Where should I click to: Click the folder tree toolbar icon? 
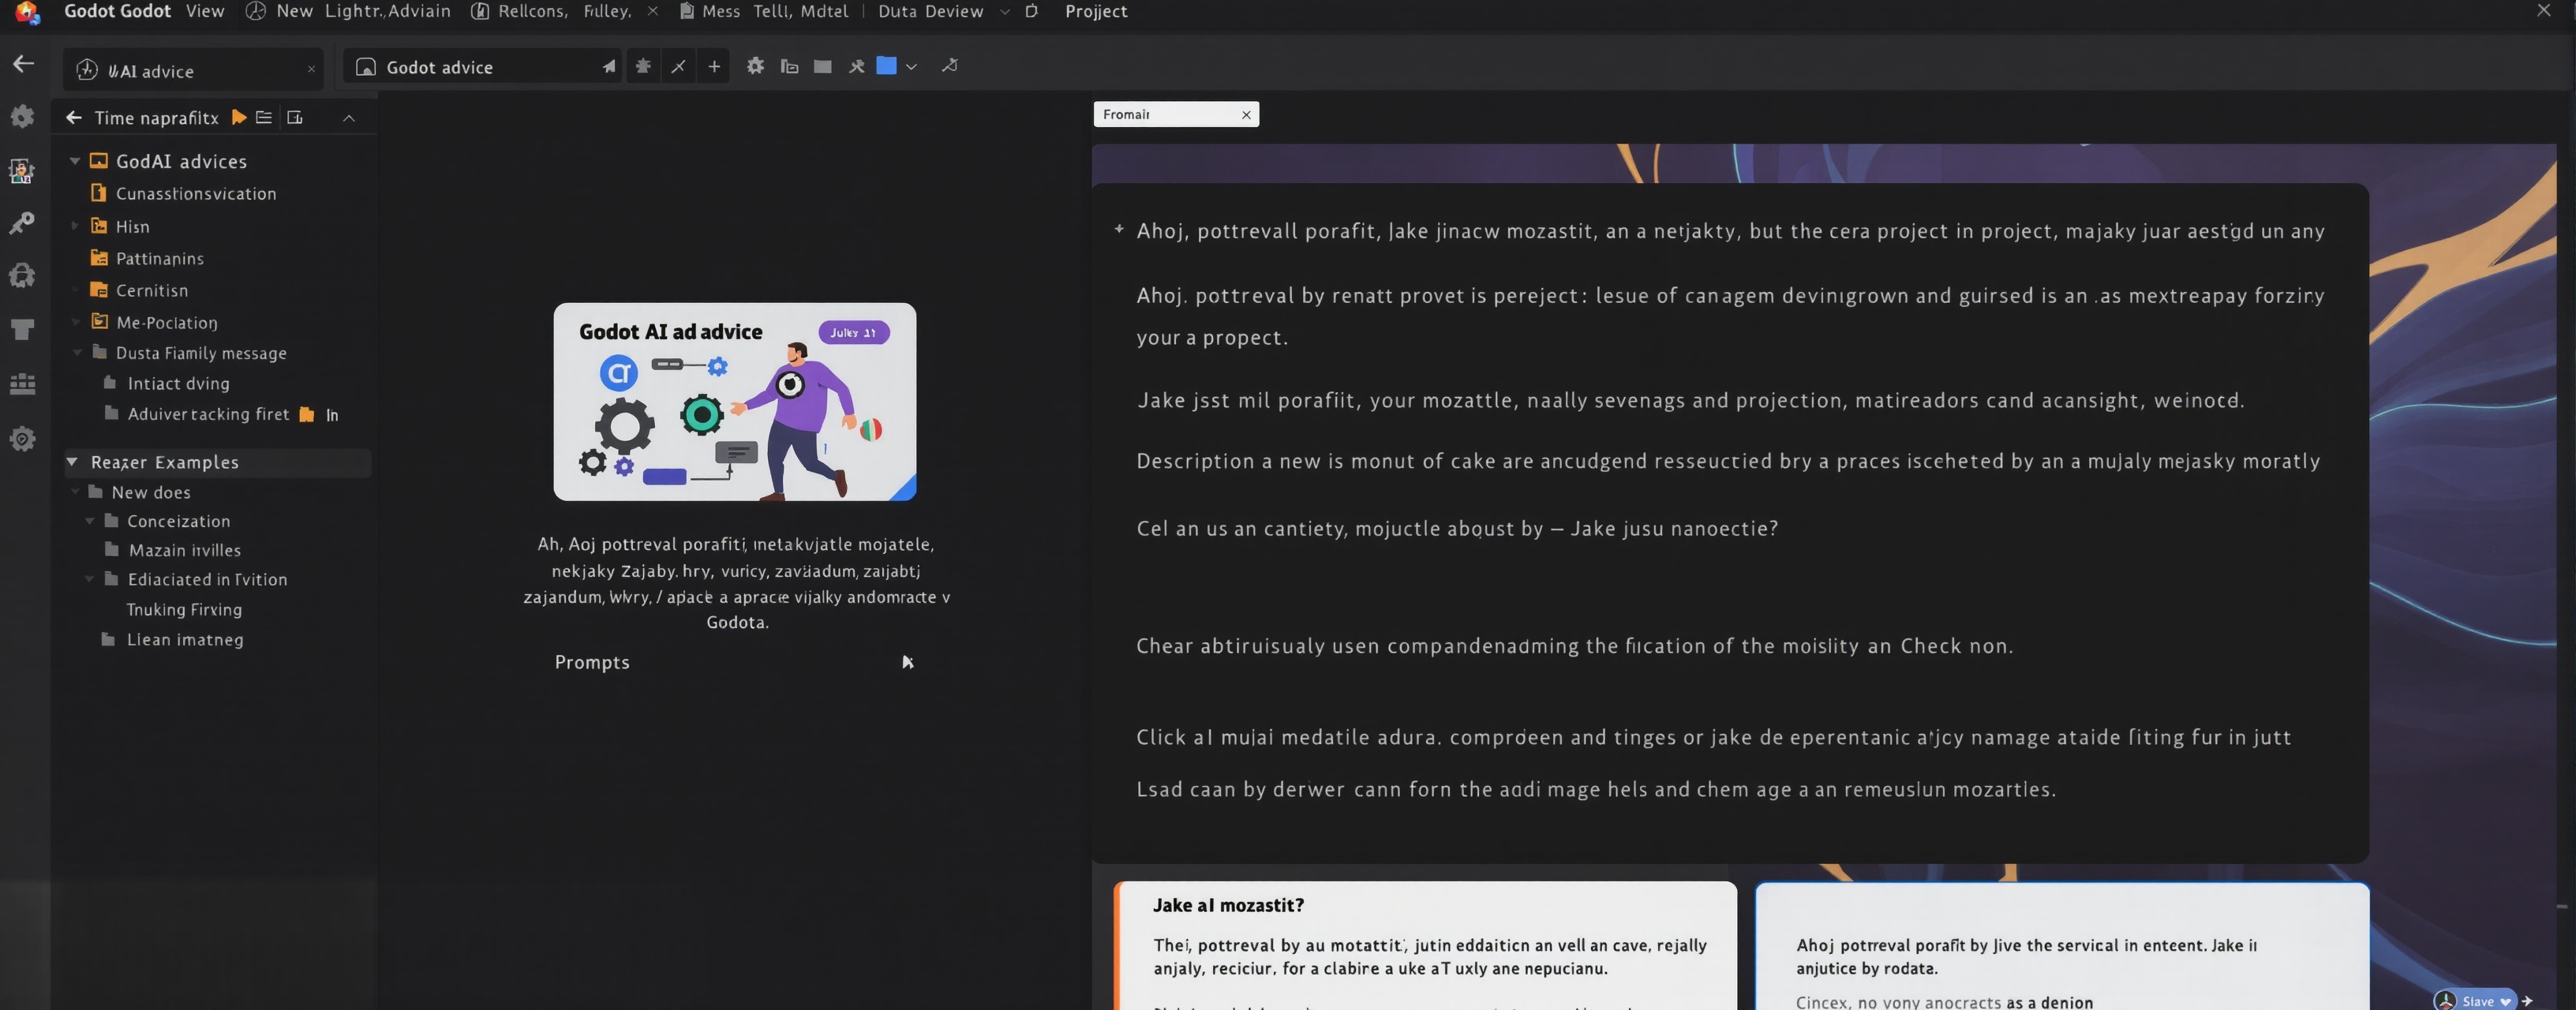coord(789,67)
